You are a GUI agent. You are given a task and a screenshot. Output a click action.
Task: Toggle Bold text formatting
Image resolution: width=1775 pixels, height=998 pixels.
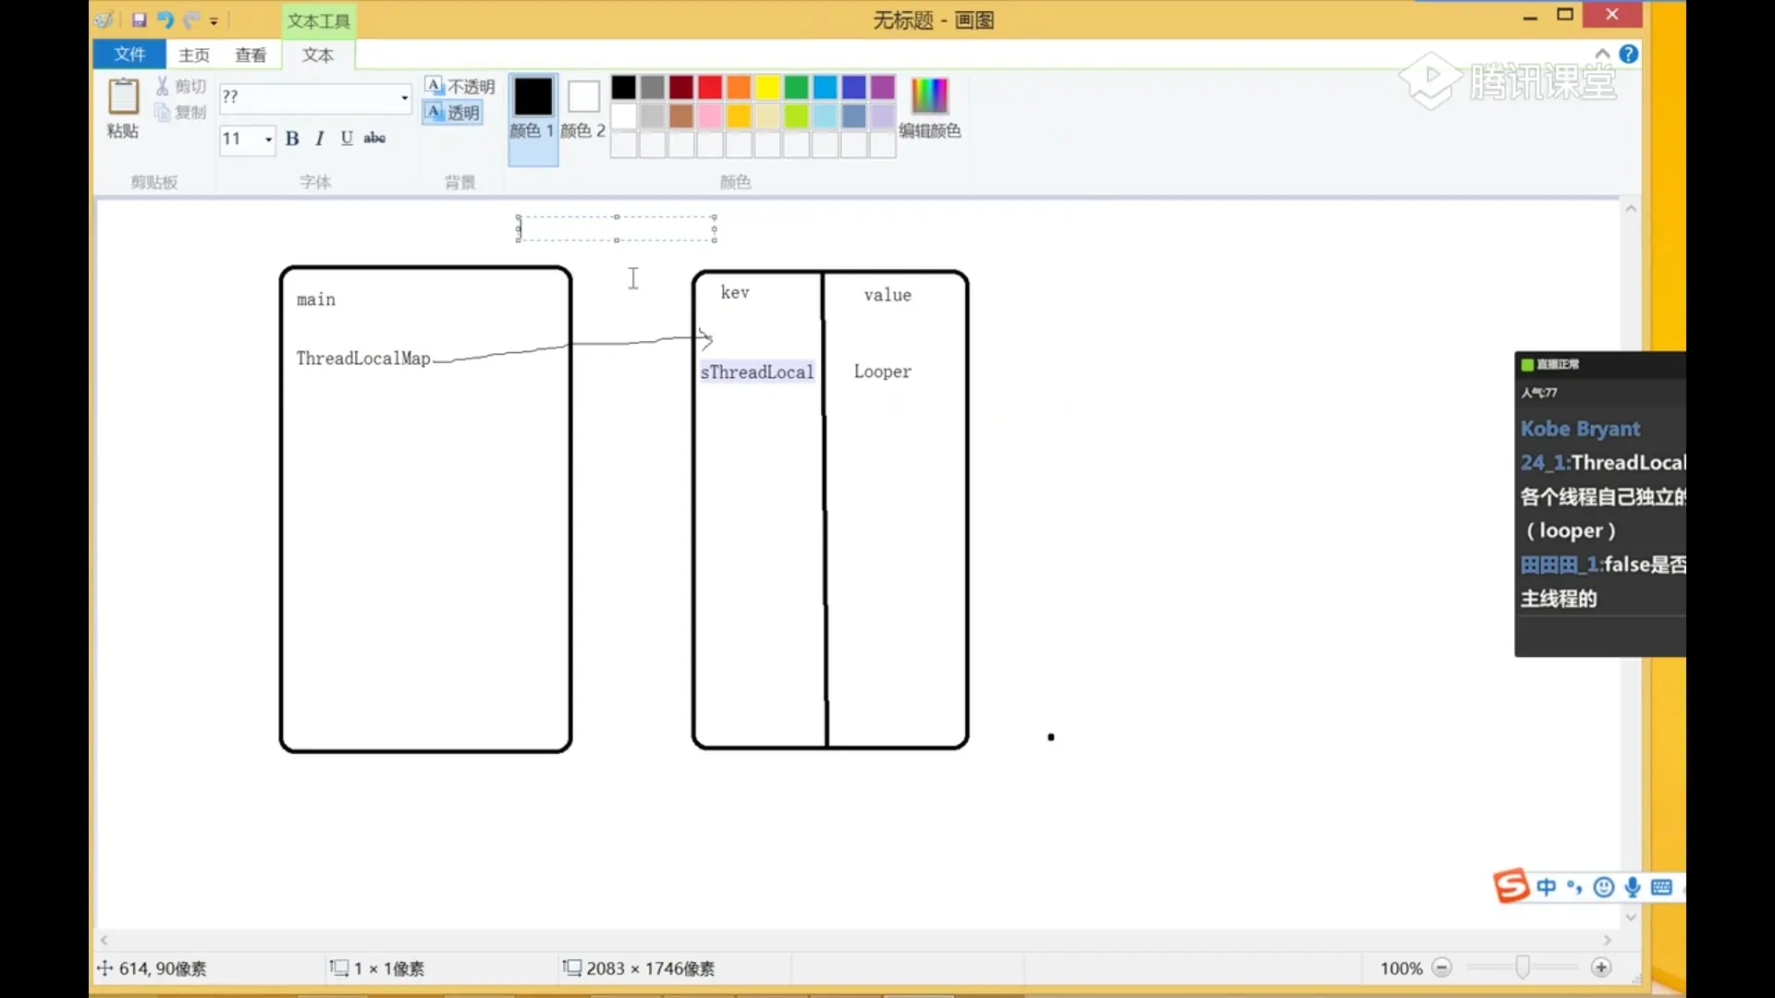[x=292, y=139]
